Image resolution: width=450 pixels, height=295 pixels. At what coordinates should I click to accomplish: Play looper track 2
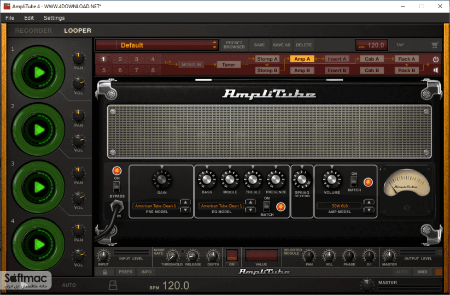click(x=39, y=130)
